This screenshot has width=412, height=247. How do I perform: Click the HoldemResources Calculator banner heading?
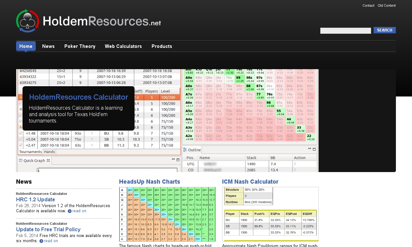pyautogui.click(x=79, y=97)
